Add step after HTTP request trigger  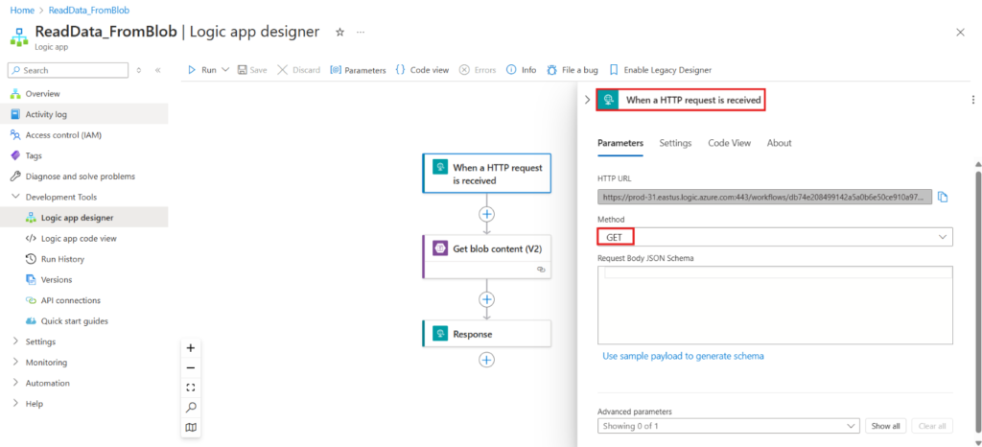pos(486,214)
